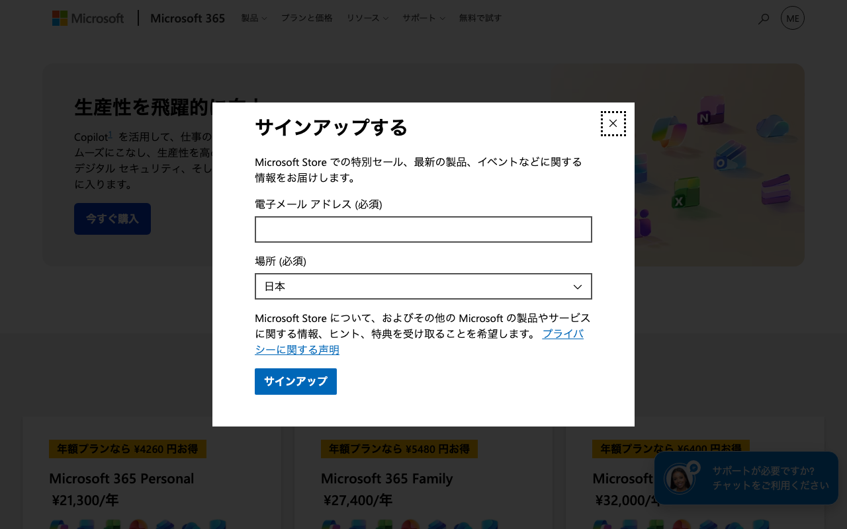Click the Microsoft logo in the header
The image size is (847, 529).
coord(88,18)
